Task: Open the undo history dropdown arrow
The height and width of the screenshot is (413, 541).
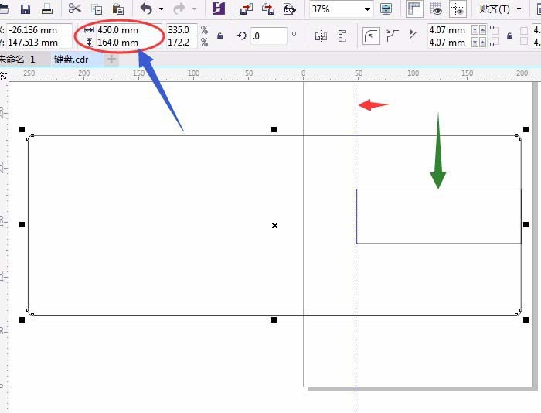Action: pos(161,9)
